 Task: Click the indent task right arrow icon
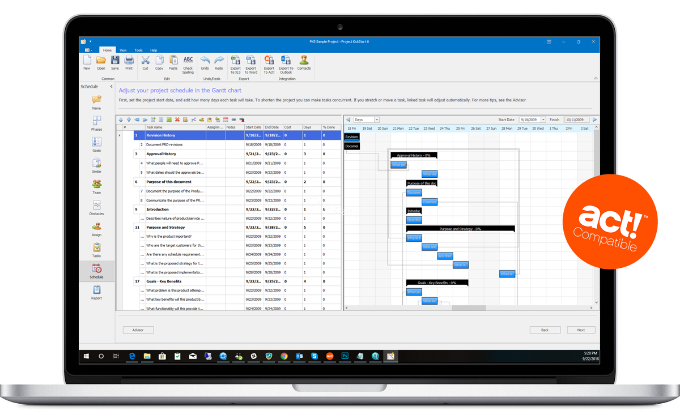(x=145, y=120)
